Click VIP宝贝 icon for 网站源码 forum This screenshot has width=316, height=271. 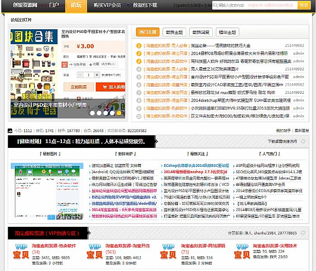168,251
